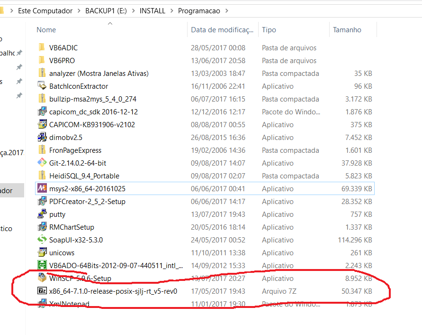
Task: Click the date 26/08/2015 16:36
Action: [x=218, y=137]
